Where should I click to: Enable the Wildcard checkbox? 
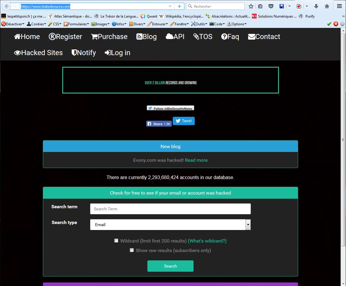(116, 241)
